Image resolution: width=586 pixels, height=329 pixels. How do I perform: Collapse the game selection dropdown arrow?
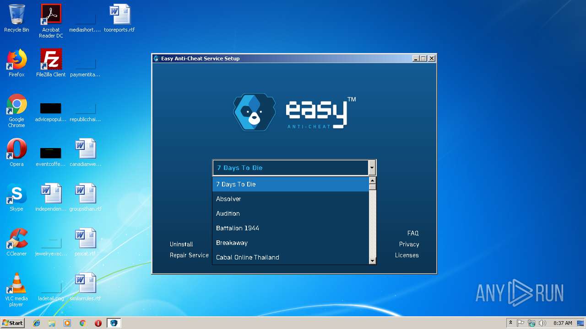(x=372, y=168)
